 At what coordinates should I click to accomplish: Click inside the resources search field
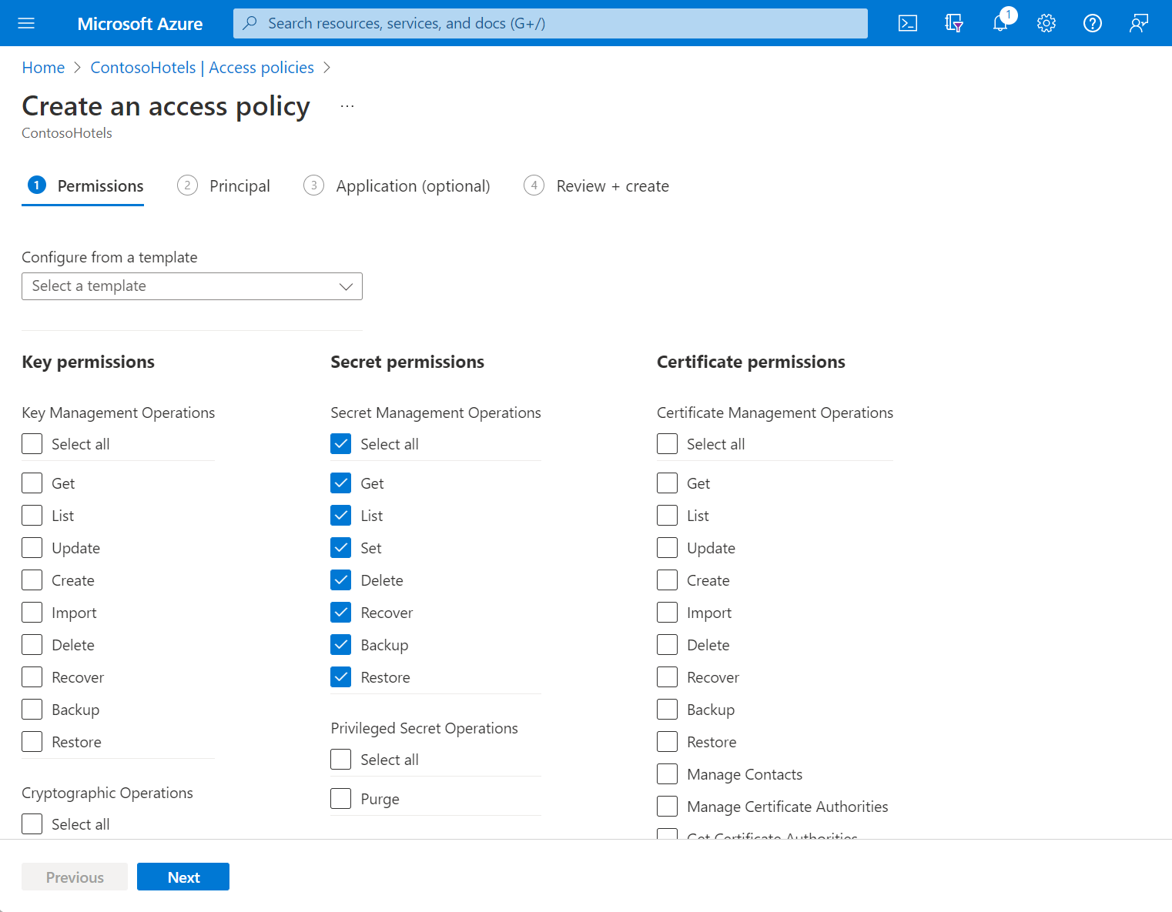tap(539, 23)
